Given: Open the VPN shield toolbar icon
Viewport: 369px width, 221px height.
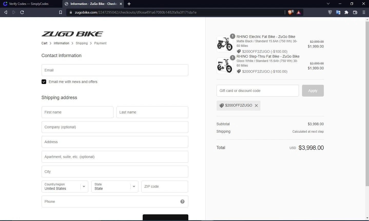Looking at the screenshot, I should [x=330, y=12].
